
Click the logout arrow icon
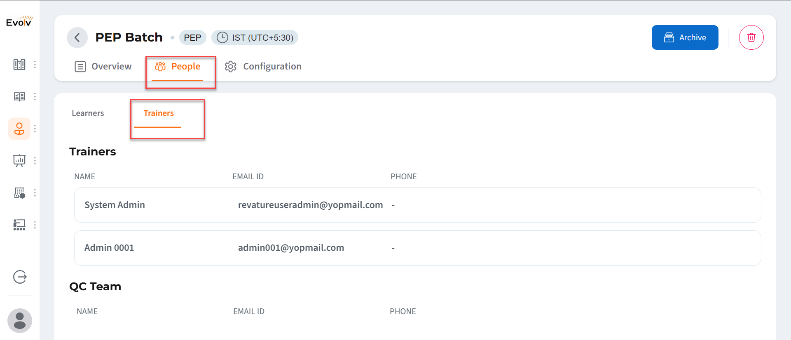tap(20, 277)
